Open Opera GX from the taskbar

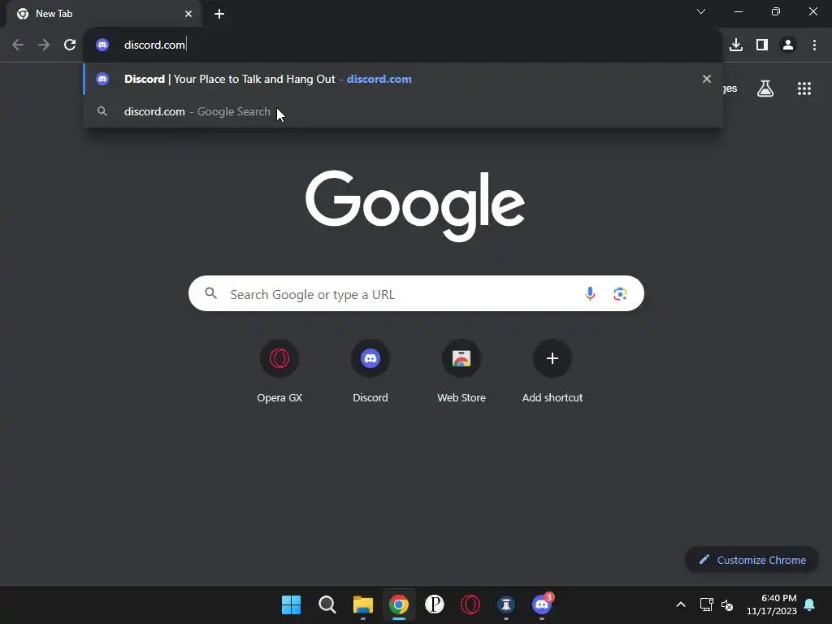pyautogui.click(x=470, y=604)
